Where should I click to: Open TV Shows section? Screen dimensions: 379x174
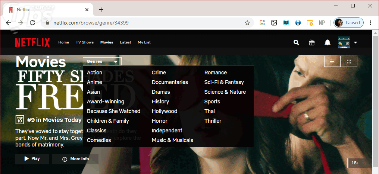point(85,42)
